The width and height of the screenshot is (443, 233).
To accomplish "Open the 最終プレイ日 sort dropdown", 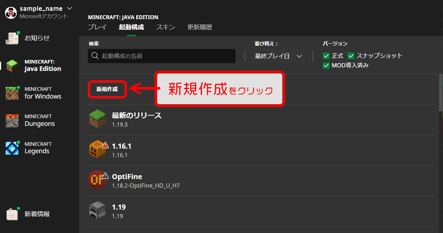I will pos(278,56).
